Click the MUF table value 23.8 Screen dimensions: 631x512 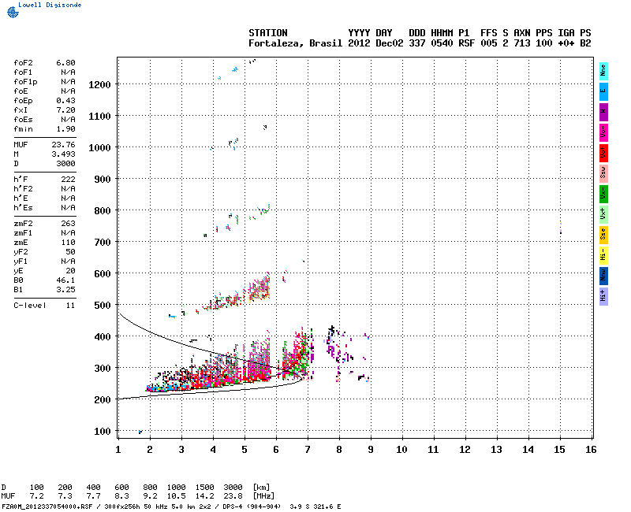[233, 496]
